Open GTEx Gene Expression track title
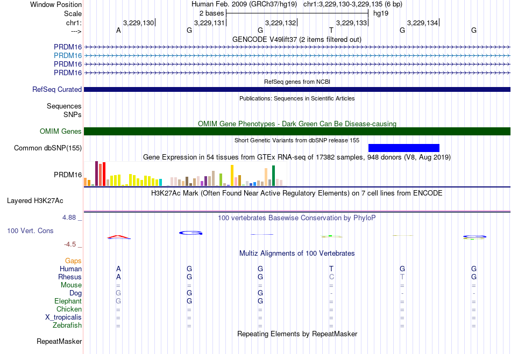Screen dimensions: 511x354 click(x=297, y=157)
